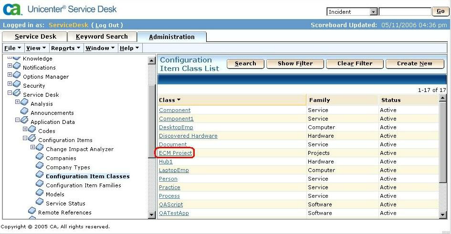Click the Go button
Screen dimensions: 451x234
[440, 11]
